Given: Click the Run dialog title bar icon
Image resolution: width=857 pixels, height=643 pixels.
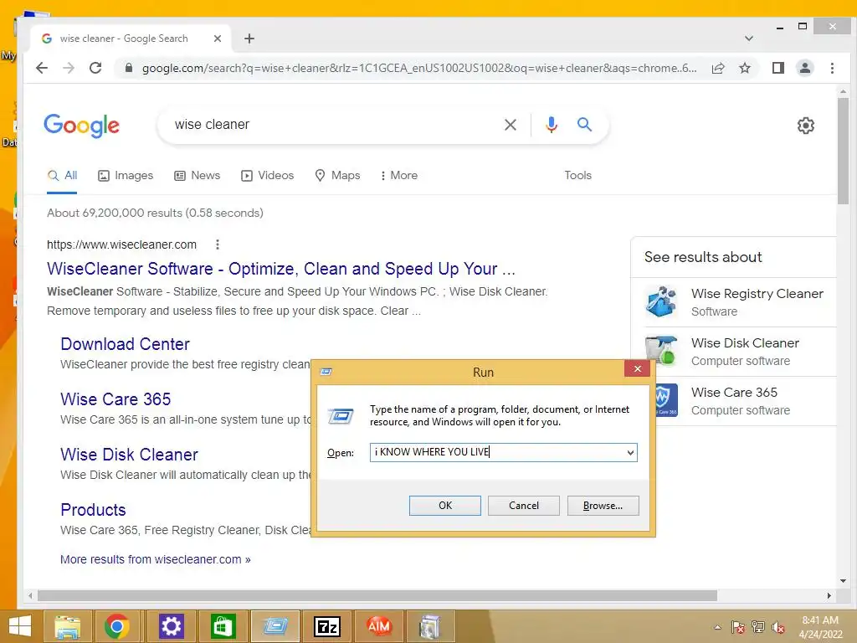Looking at the screenshot, I should tap(326, 373).
